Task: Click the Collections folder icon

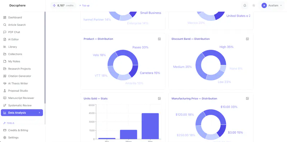Action: pyautogui.click(x=5, y=54)
